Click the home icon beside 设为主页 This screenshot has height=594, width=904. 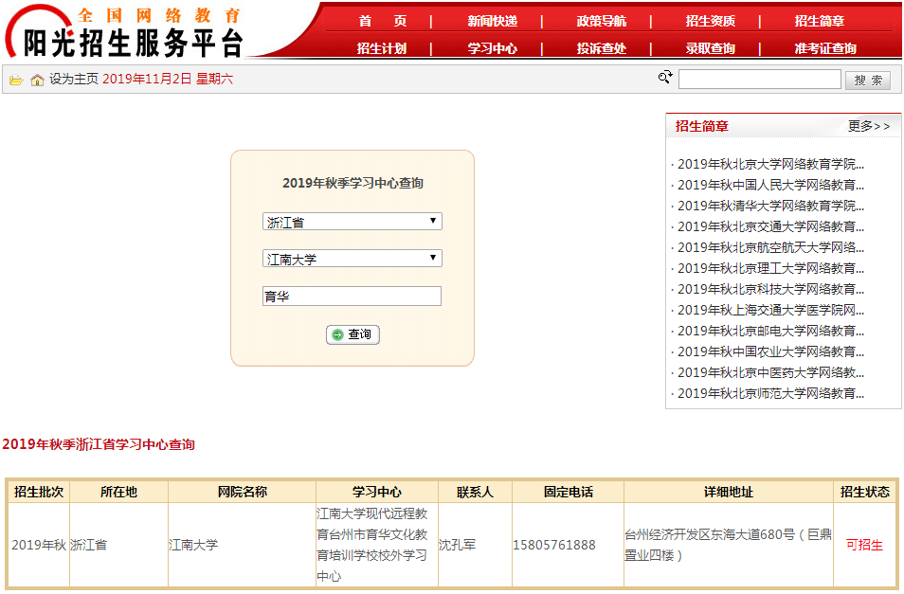(x=37, y=80)
